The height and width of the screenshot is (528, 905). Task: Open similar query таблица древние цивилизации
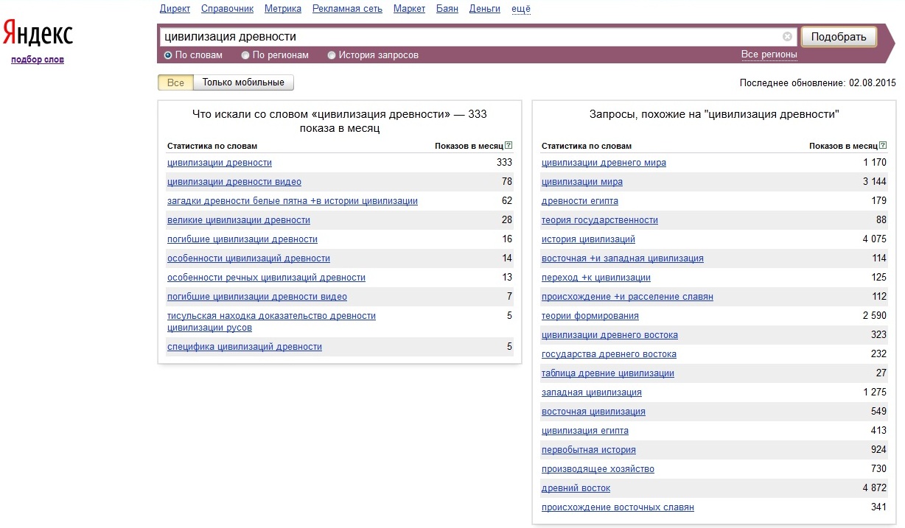[608, 373]
